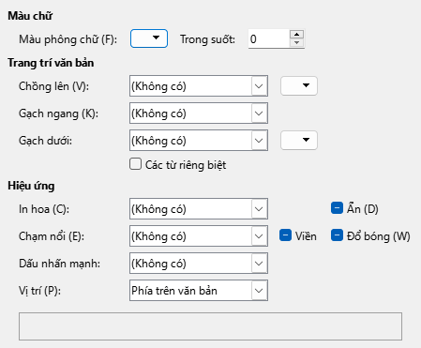This screenshot has height=348, width=421.
Task: Open the Chạm nổi dropdown
Action: click(199, 235)
